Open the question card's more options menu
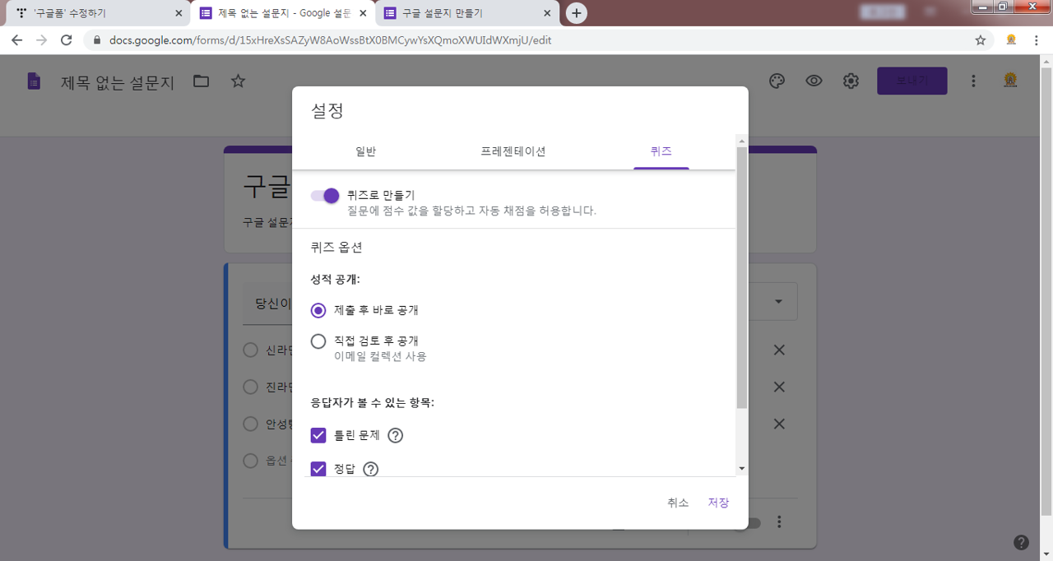This screenshot has width=1053, height=561. 779,522
